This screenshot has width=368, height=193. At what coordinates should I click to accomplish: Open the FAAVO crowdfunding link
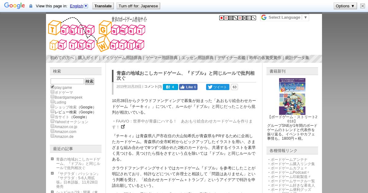[x=182, y=124]
